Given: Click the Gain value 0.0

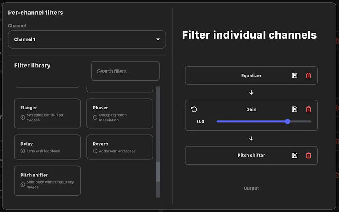Looking at the screenshot, I should (200, 122).
